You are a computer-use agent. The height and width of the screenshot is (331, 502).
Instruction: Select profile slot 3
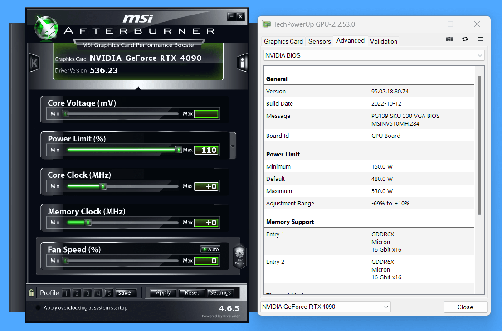pos(88,293)
